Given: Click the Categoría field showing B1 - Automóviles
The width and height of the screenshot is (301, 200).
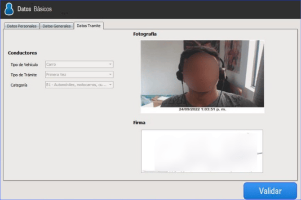Looking at the screenshot, I should click(75, 85).
